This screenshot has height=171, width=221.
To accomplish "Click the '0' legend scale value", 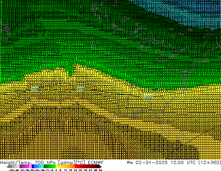I will (56, 170).
